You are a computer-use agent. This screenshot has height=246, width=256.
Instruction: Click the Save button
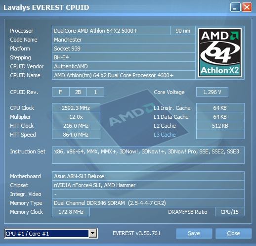(x=194, y=233)
